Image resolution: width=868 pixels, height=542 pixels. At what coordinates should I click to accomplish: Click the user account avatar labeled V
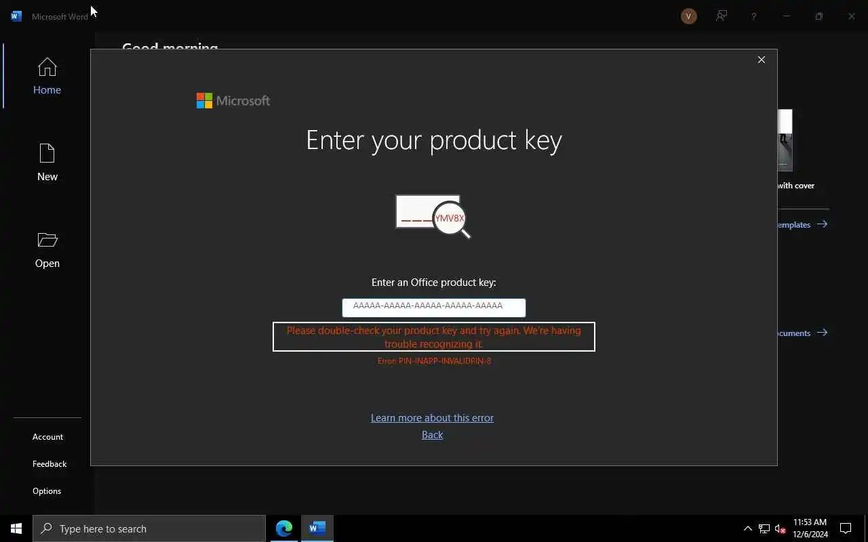(689, 16)
